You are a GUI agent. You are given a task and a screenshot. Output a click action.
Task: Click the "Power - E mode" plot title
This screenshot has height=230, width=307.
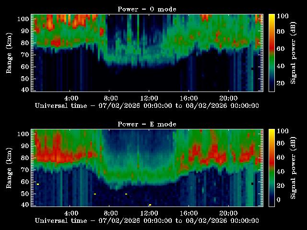click(147, 124)
